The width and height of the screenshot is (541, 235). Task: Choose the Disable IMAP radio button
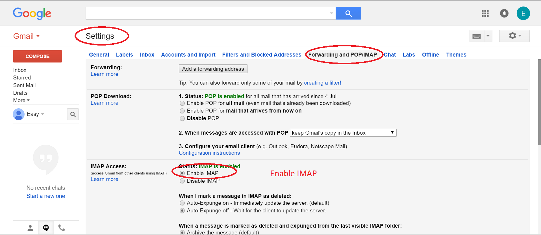[182, 181]
